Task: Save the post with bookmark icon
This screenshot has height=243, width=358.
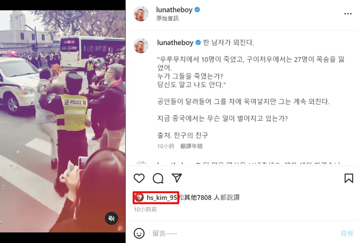Action: click(x=348, y=178)
